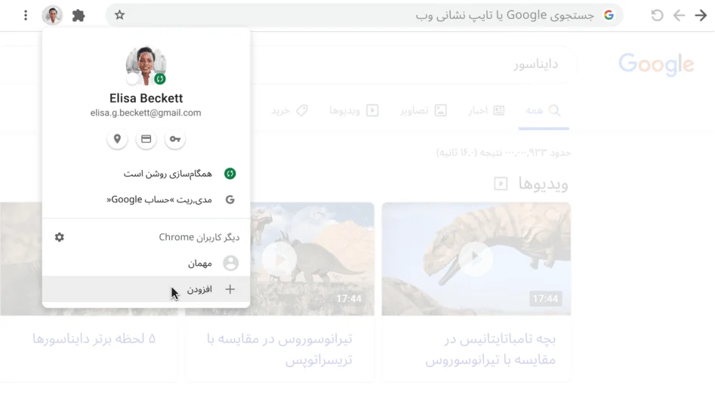The width and height of the screenshot is (715, 401).
Task: Open passwords key icon
Action: click(x=175, y=139)
